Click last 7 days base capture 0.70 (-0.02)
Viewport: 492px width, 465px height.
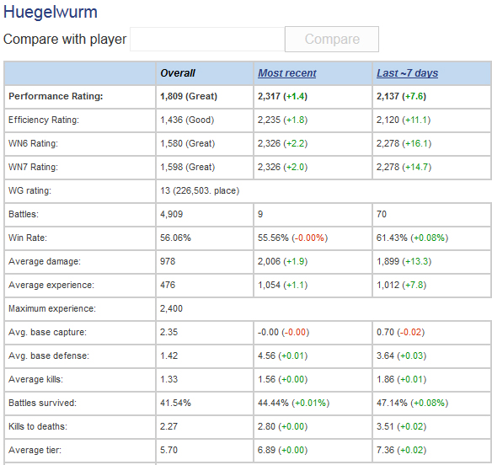pos(400,332)
